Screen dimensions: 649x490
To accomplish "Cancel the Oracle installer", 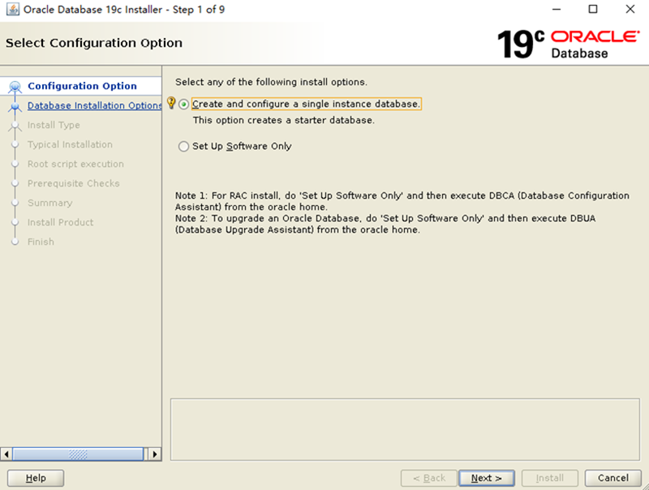I will tap(613, 478).
